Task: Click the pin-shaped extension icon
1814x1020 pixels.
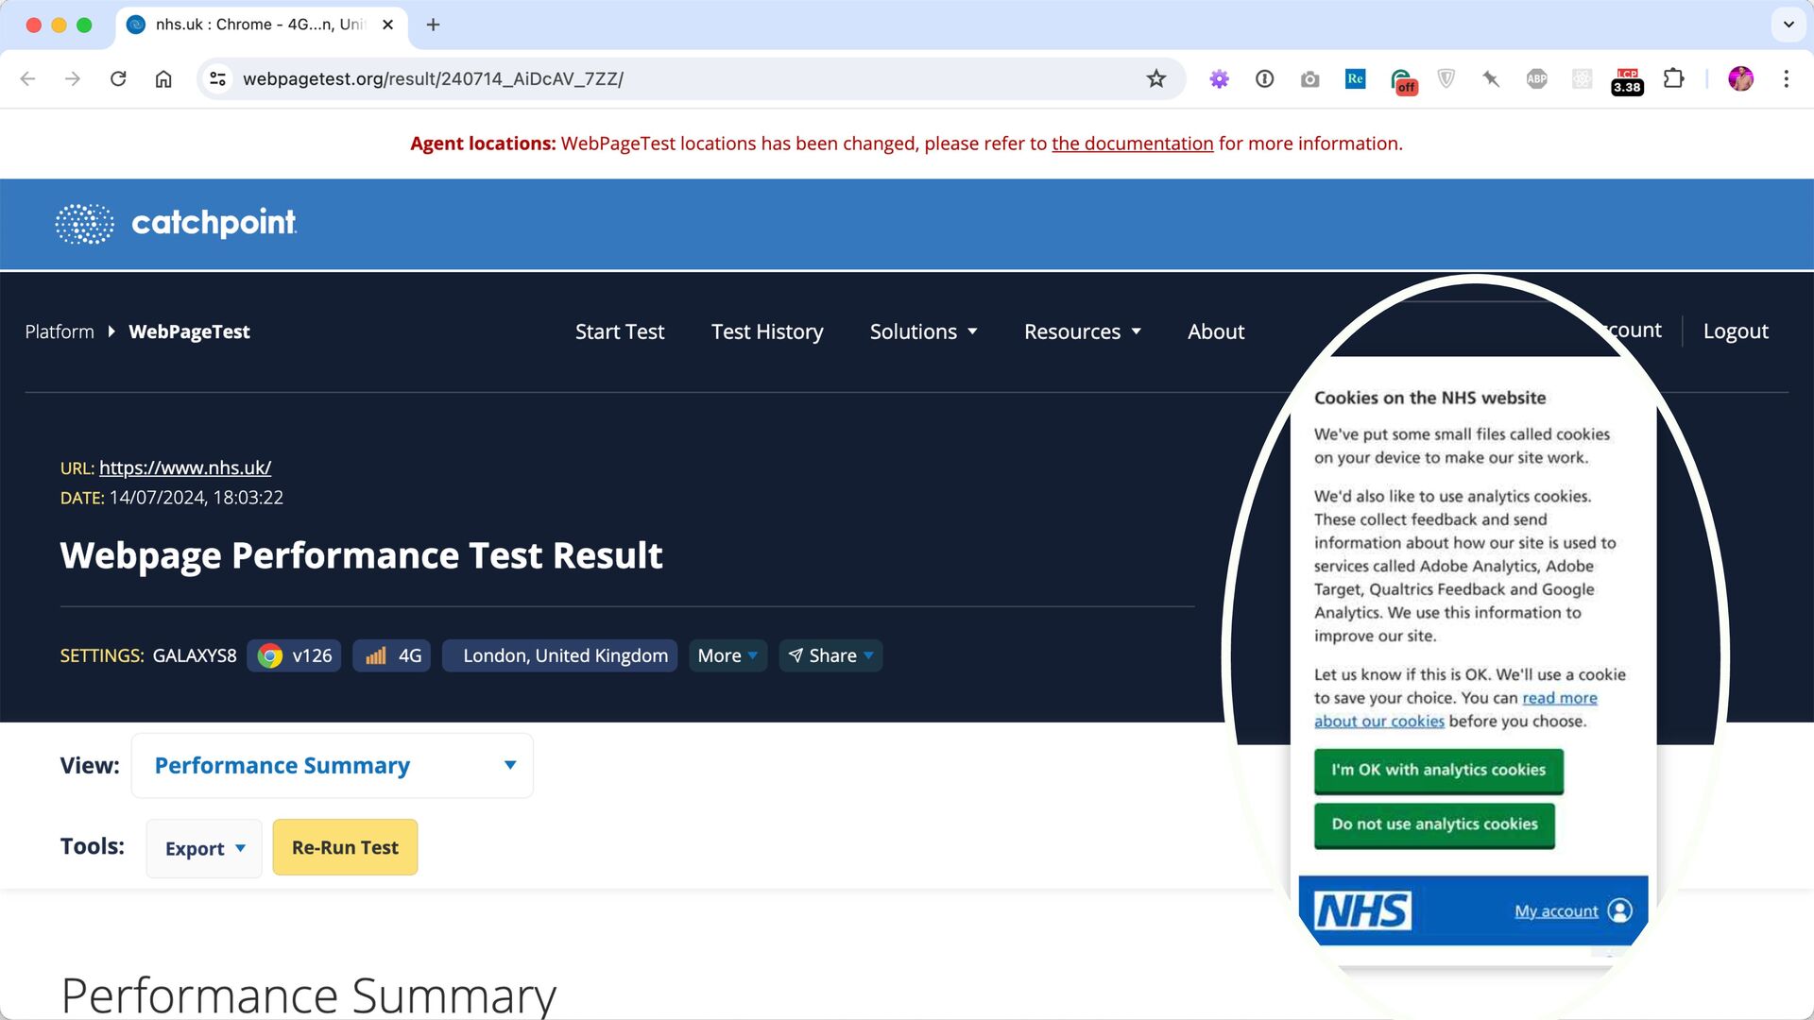Action: [1492, 79]
